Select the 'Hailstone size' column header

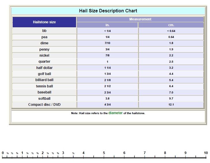tap(44, 22)
